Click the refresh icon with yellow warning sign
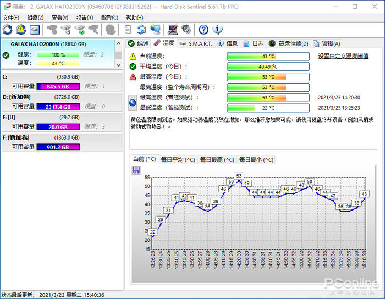The height and width of the screenshot is (299, 385). click(21, 30)
